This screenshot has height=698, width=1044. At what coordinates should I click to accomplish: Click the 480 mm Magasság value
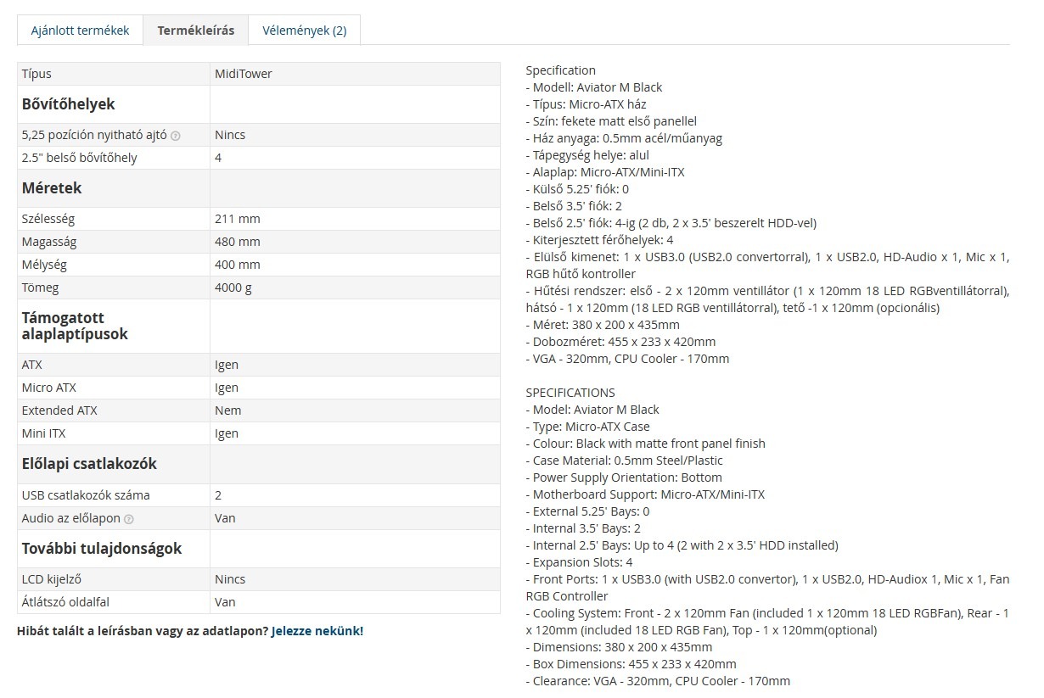238,242
